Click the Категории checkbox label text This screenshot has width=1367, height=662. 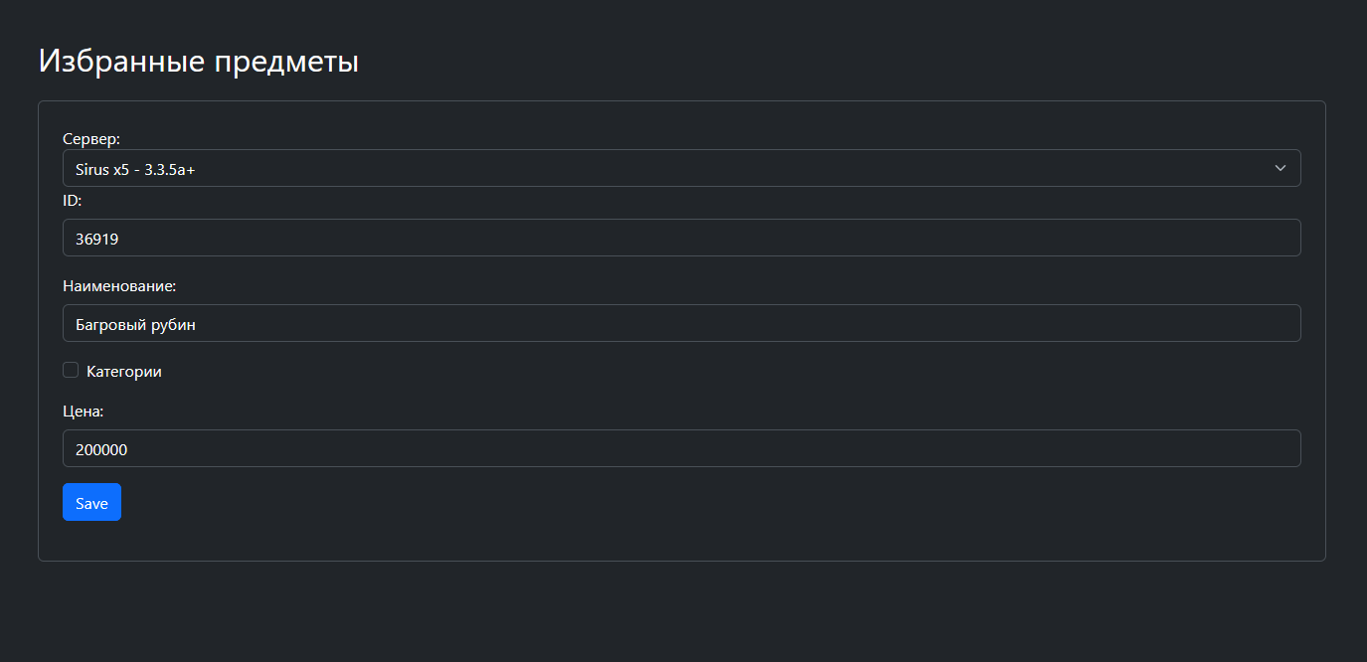[124, 372]
